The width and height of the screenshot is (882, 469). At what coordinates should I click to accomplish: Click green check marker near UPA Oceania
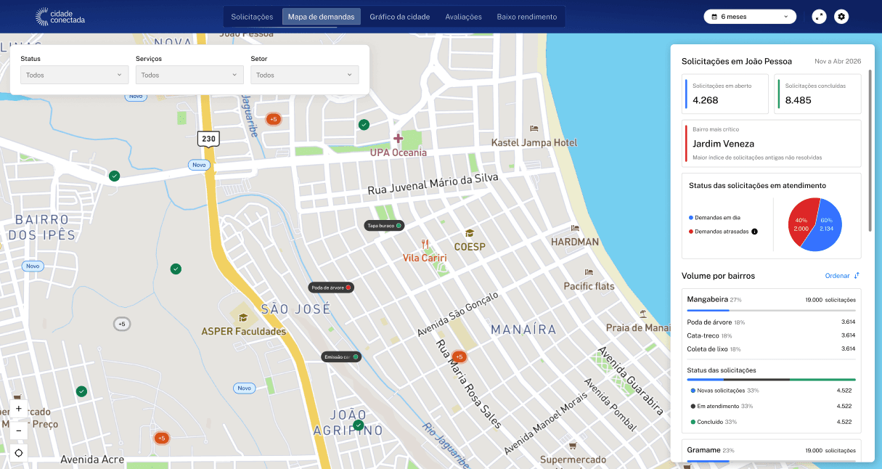364,125
